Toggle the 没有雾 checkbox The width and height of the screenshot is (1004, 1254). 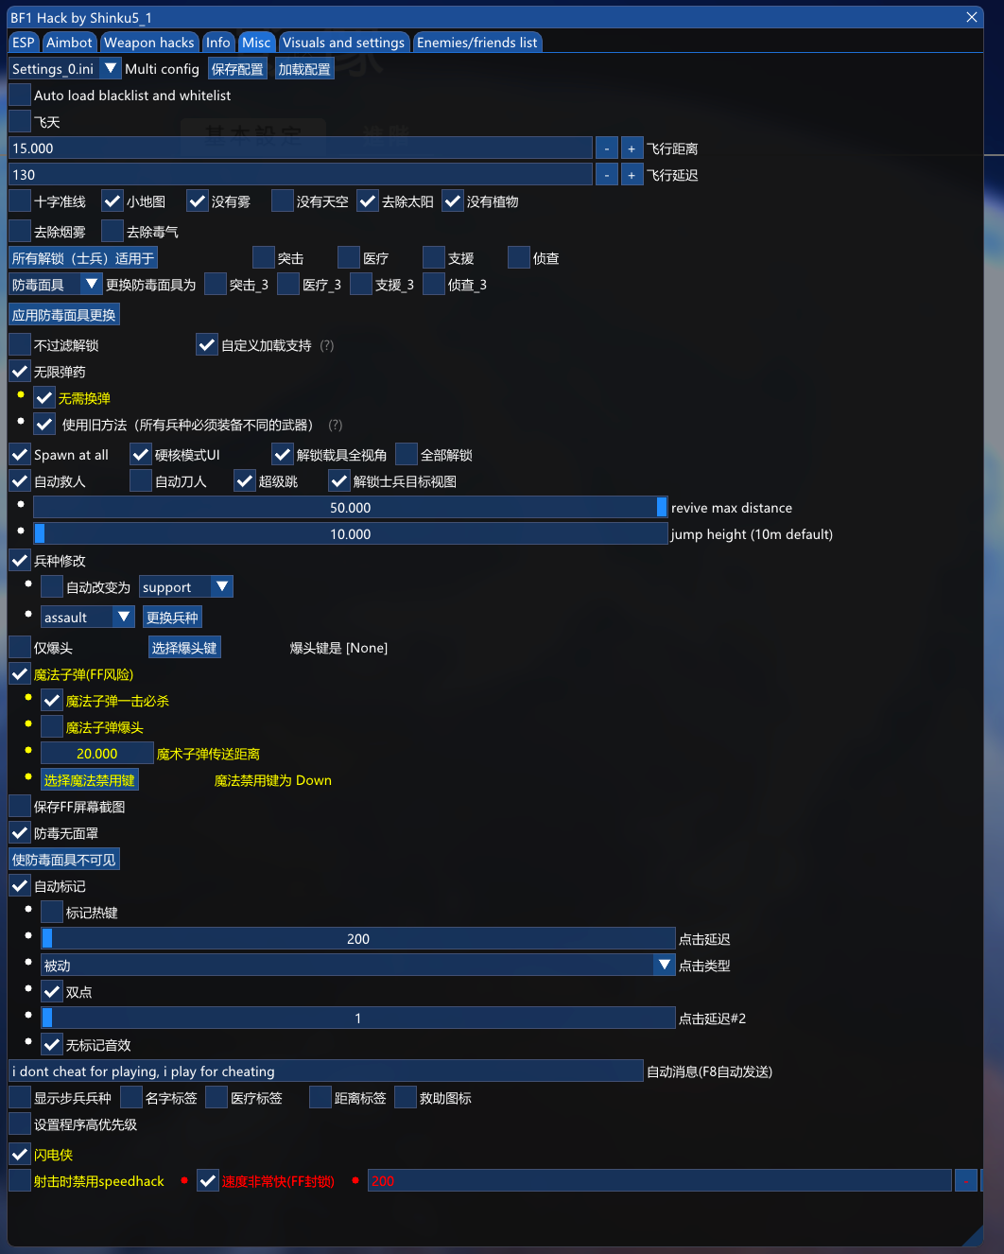tap(198, 201)
